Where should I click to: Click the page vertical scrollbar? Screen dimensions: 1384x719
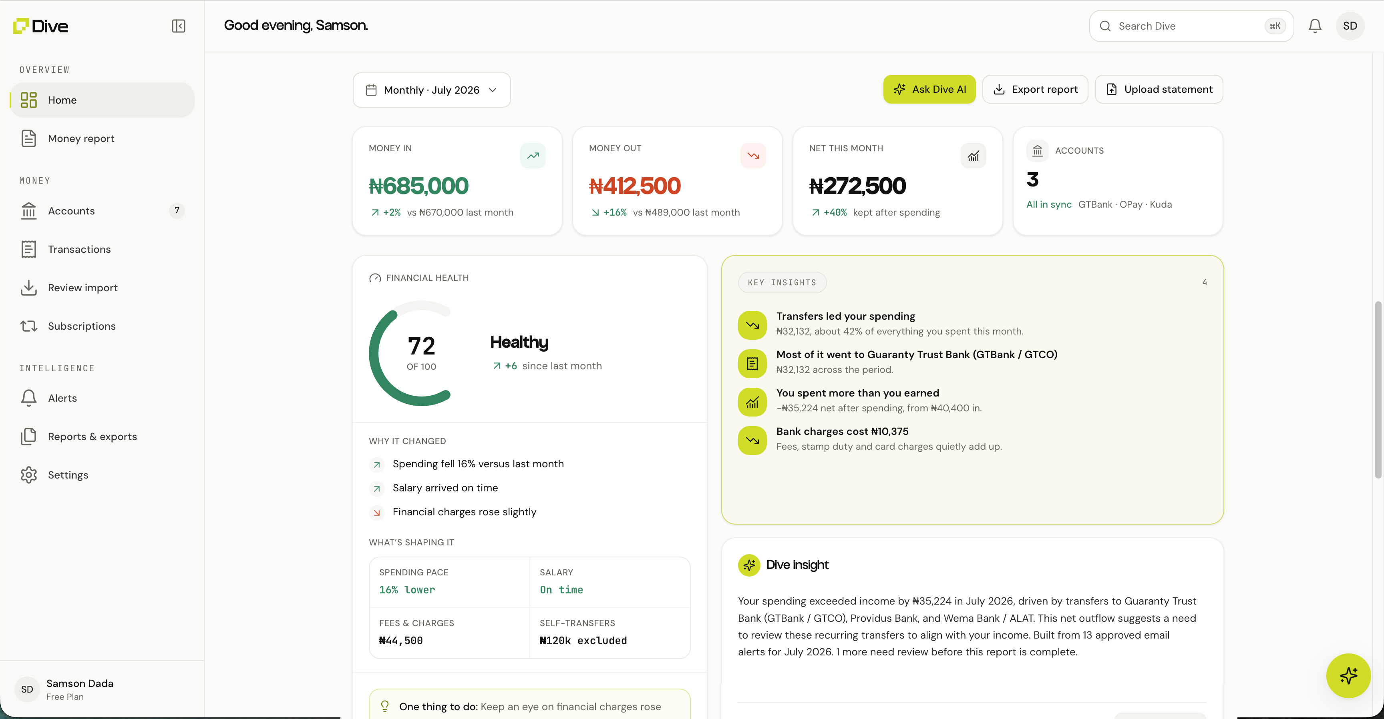pyautogui.click(x=1378, y=390)
